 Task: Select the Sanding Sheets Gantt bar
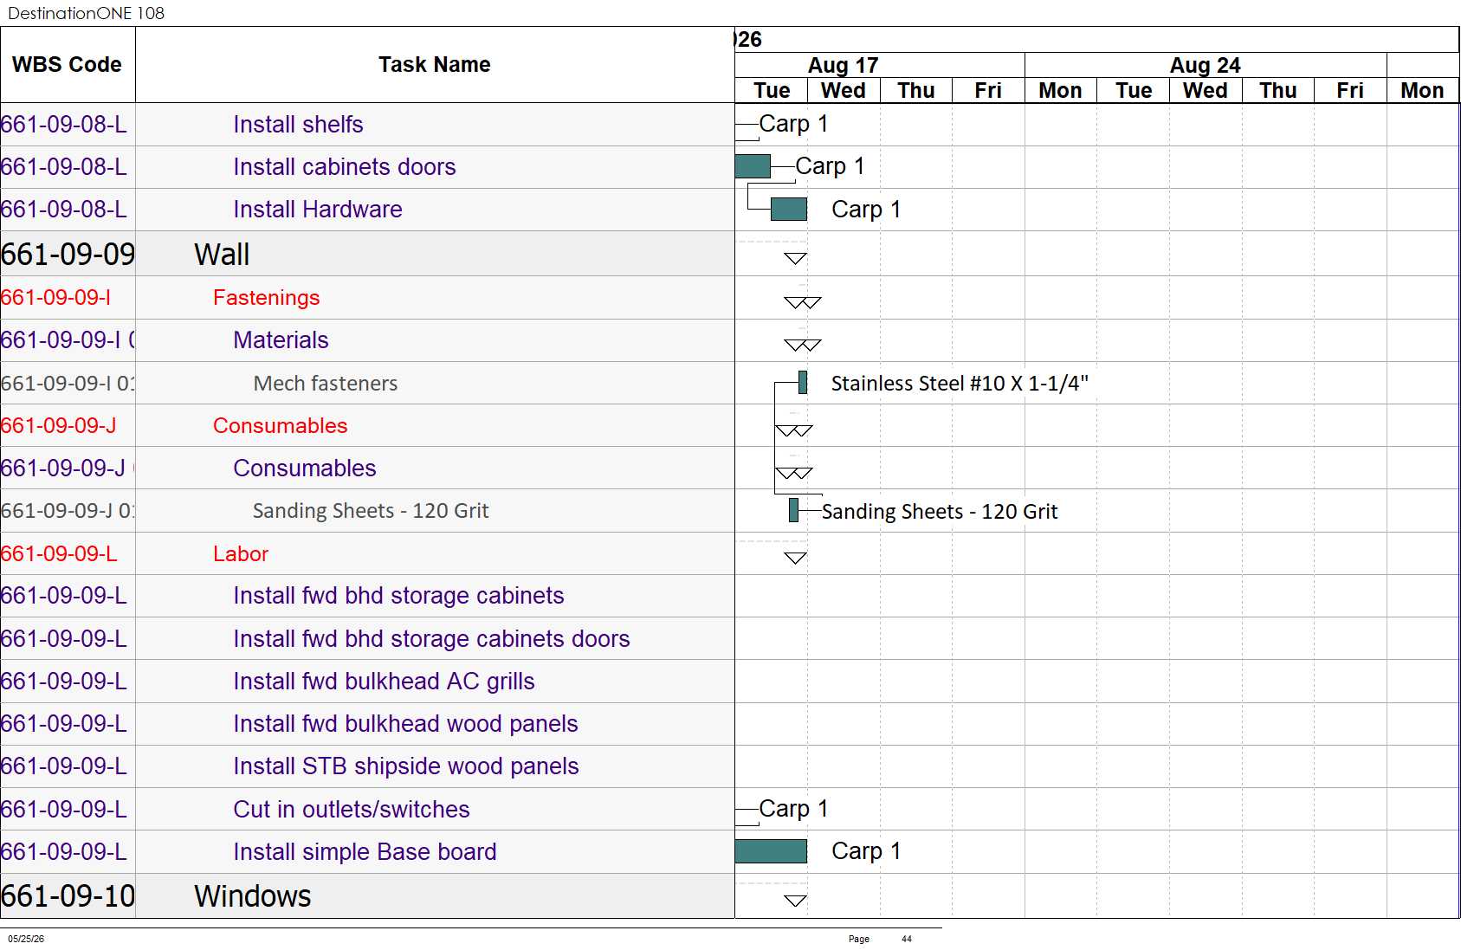point(793,510)
